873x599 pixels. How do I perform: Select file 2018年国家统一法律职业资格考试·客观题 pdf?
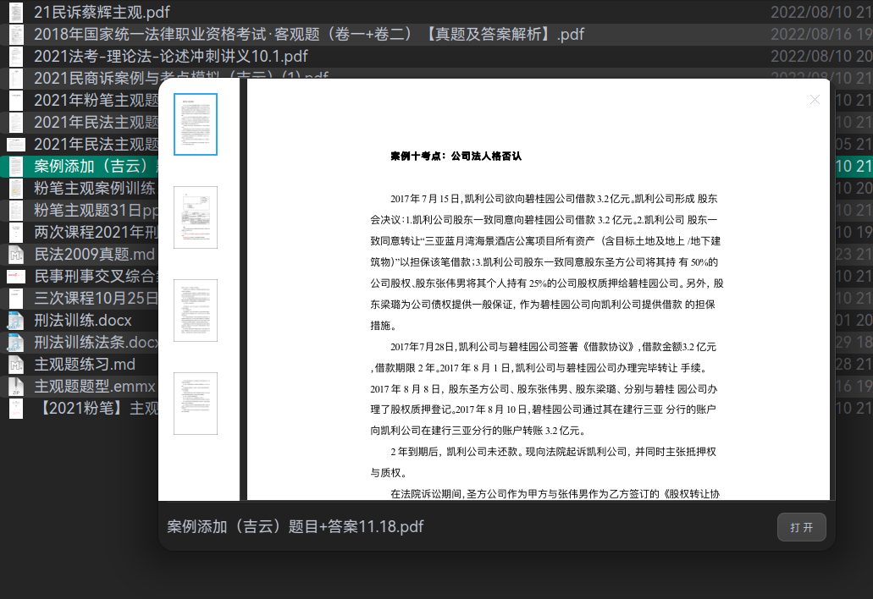[309, 35]
